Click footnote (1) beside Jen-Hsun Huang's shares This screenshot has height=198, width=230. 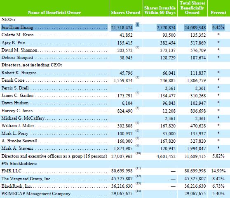click(137, 25)
